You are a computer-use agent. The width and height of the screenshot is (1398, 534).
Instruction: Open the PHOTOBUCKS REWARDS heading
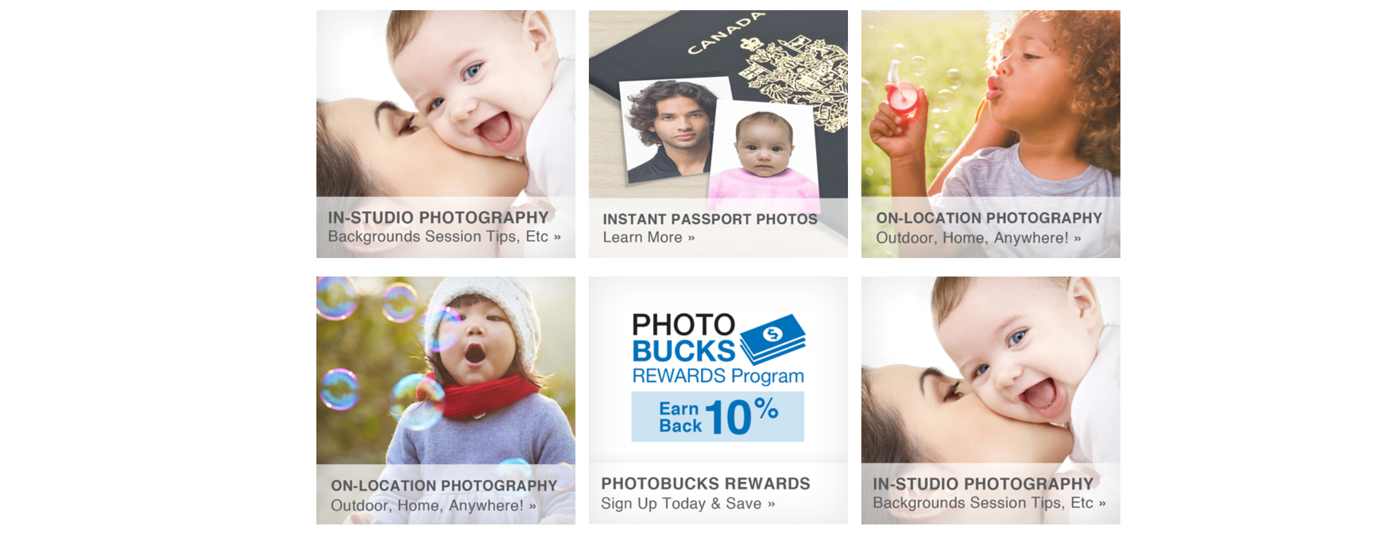705,484
